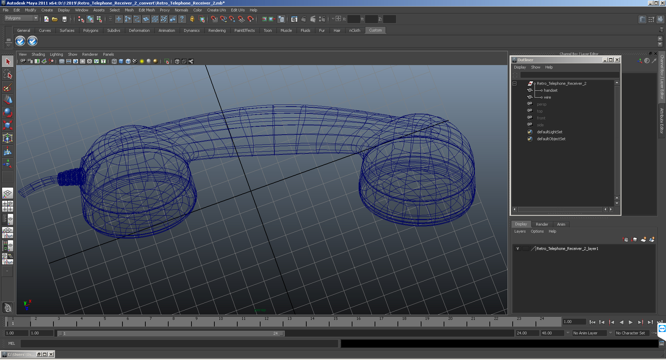Open render settings window
The image size is (666, 360).
[322, 19]
